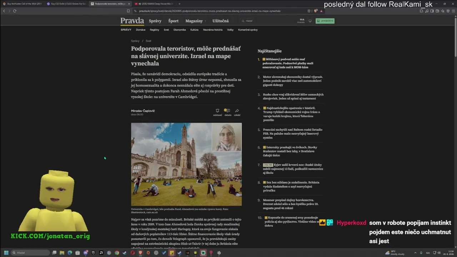
Task: Open Neznáma história section
Action: [x=213, y=30]
